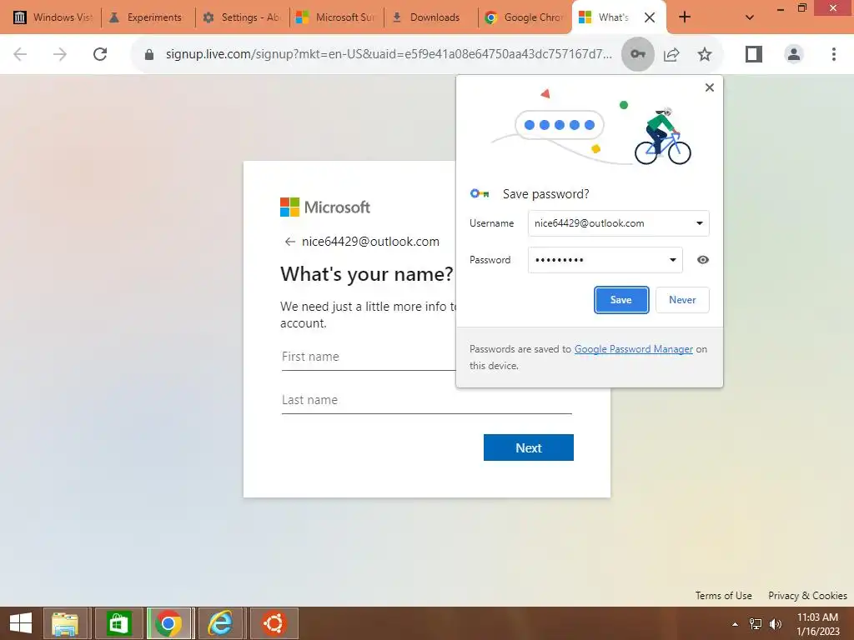Screen dimensions: 854x640
Task: Open the Chrome profile avatar menu
Action: (794, 54)
